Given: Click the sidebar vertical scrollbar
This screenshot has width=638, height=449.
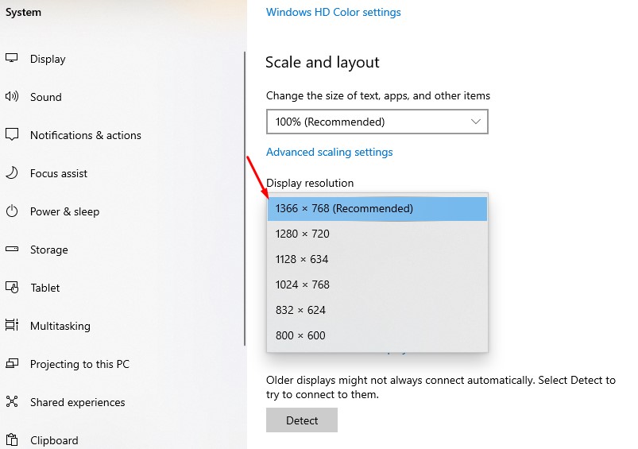Looking at the screenshot, I should 245,199.
